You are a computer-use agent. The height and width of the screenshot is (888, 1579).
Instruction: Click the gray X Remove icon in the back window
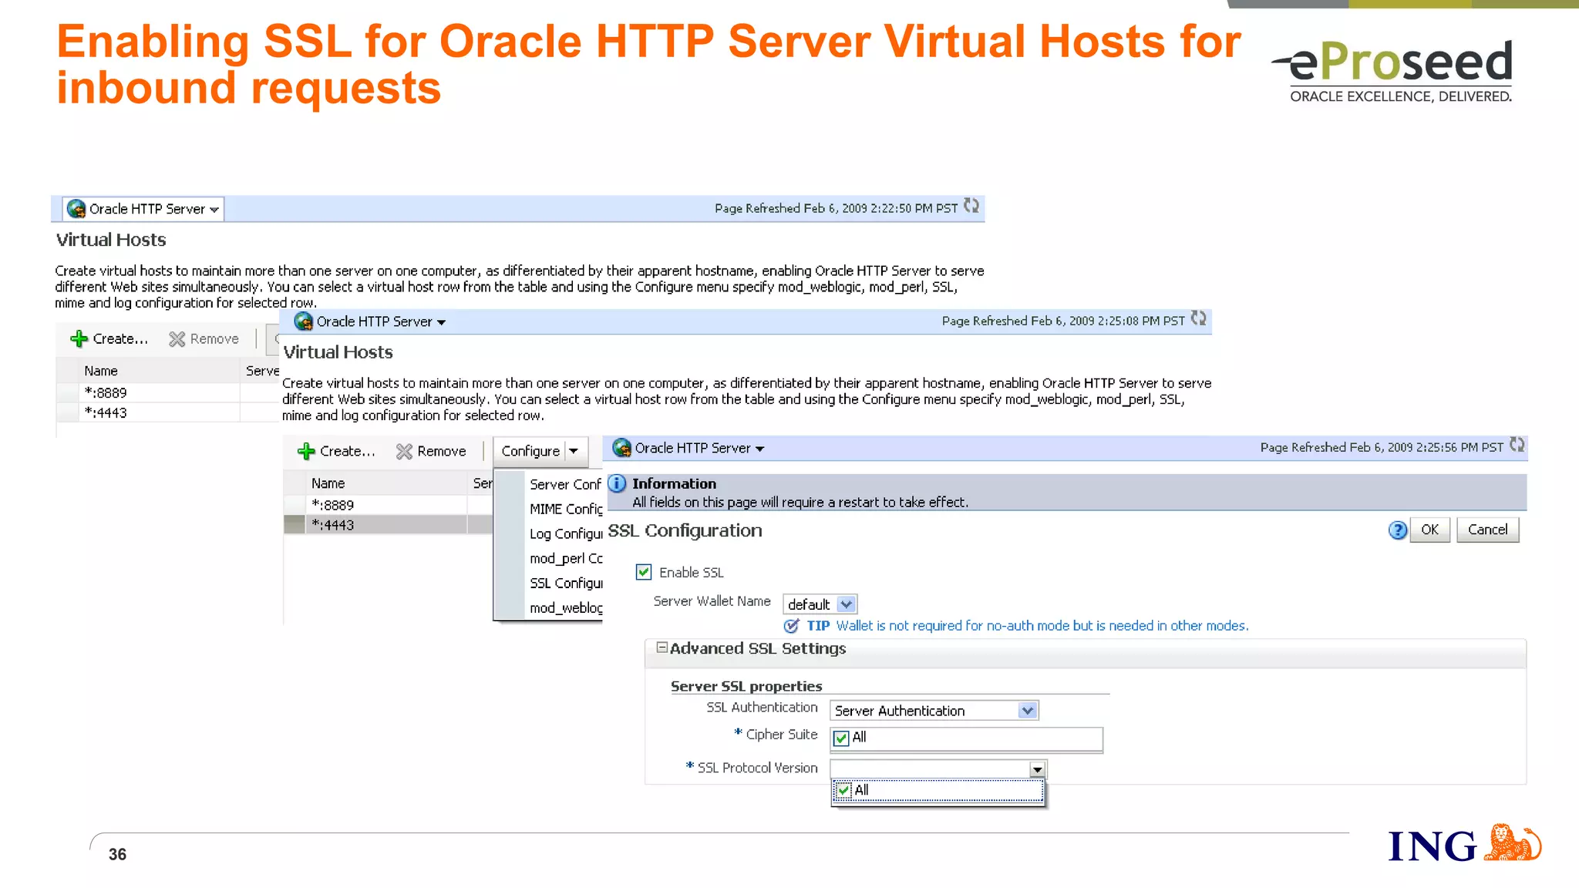pyautogui.click(x=177, y=339)
